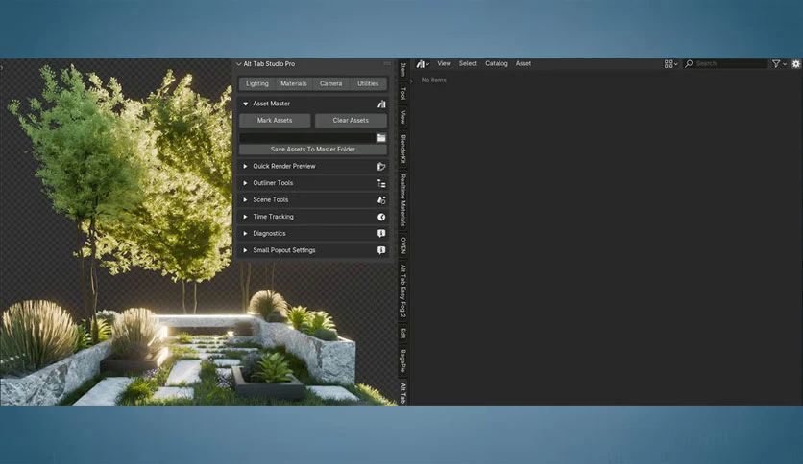The width and height of the screenshot is (803, 464).
Task: Switch to the Camera tab
Action: [330, 83]
